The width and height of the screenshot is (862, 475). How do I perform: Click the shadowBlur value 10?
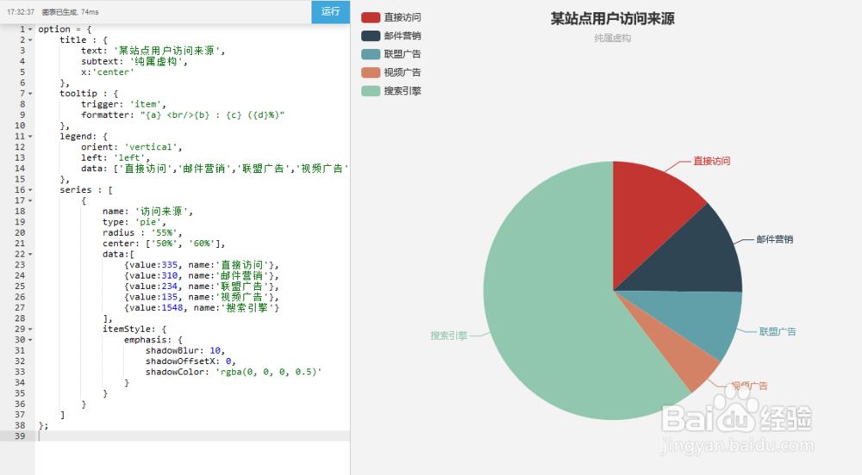click(215, 350)
